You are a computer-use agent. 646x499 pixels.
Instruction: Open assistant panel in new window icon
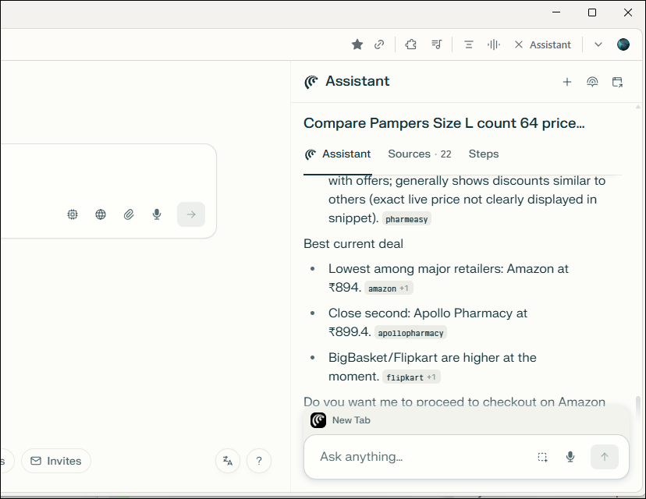[617, 82]
